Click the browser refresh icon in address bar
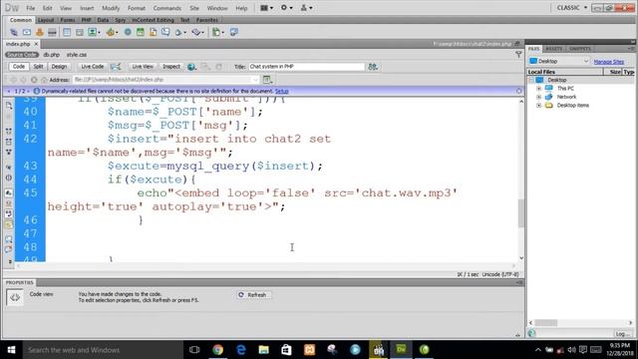Screen dimensions: 638x359 [x=34, y=80]
